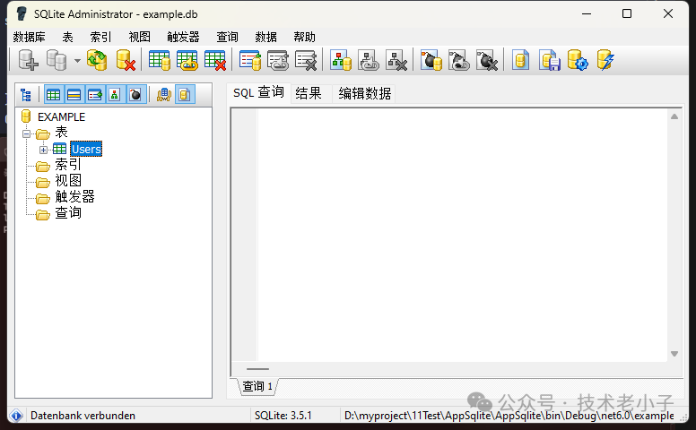This screenshot has width=696, height=430.
Task: Click the grayed delete trigger icon
Action: pos(487,60)
